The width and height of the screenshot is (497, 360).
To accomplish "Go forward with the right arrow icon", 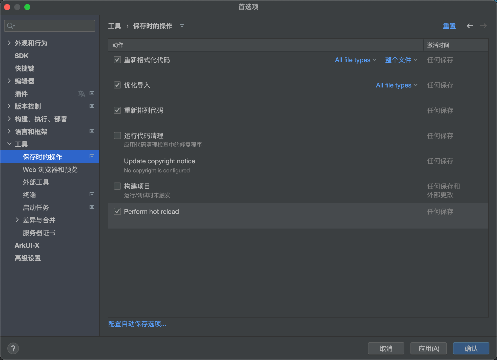I will click(484, 26).
